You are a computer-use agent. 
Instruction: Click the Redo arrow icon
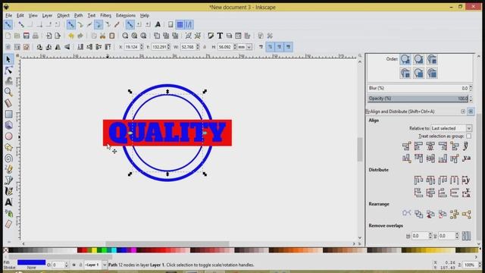coord(80,36)
